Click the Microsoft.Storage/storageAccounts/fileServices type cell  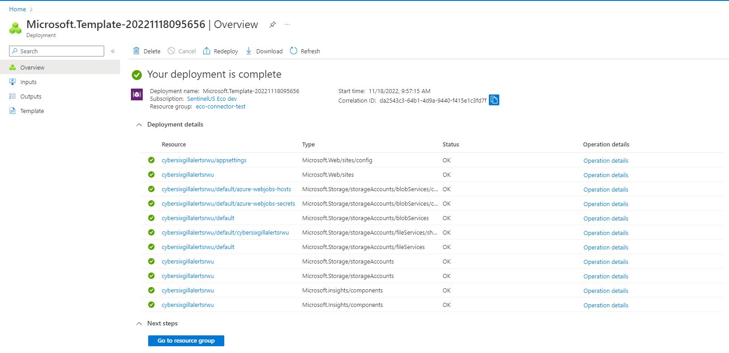tap(363, 247)
